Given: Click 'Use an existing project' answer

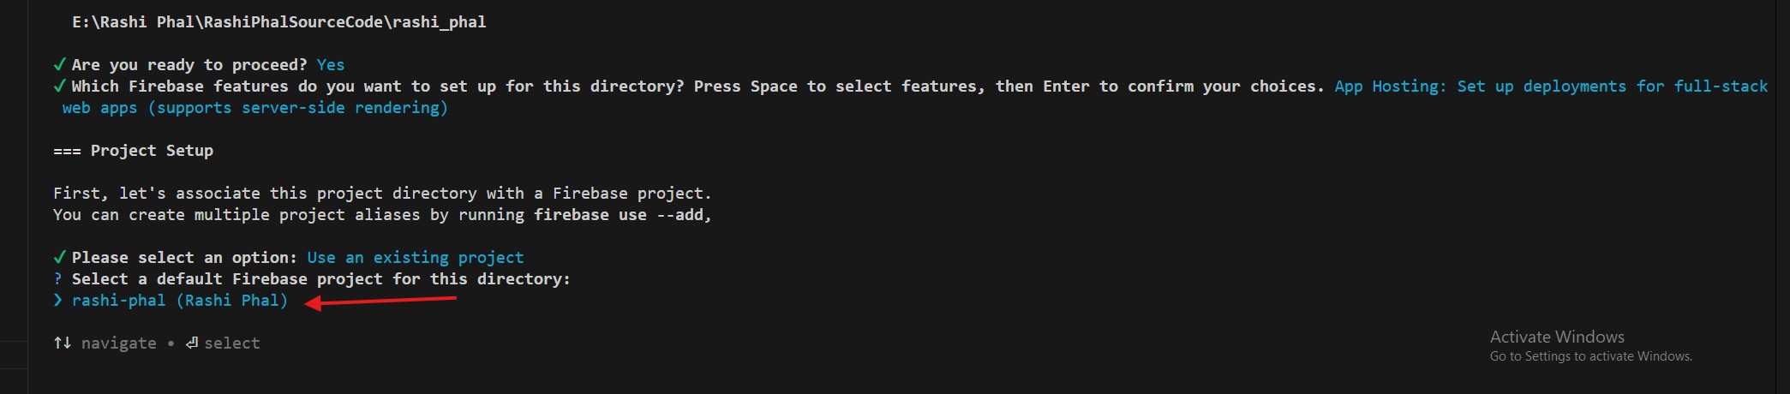Looking at the screenshot, I should (x=415, y=258).
